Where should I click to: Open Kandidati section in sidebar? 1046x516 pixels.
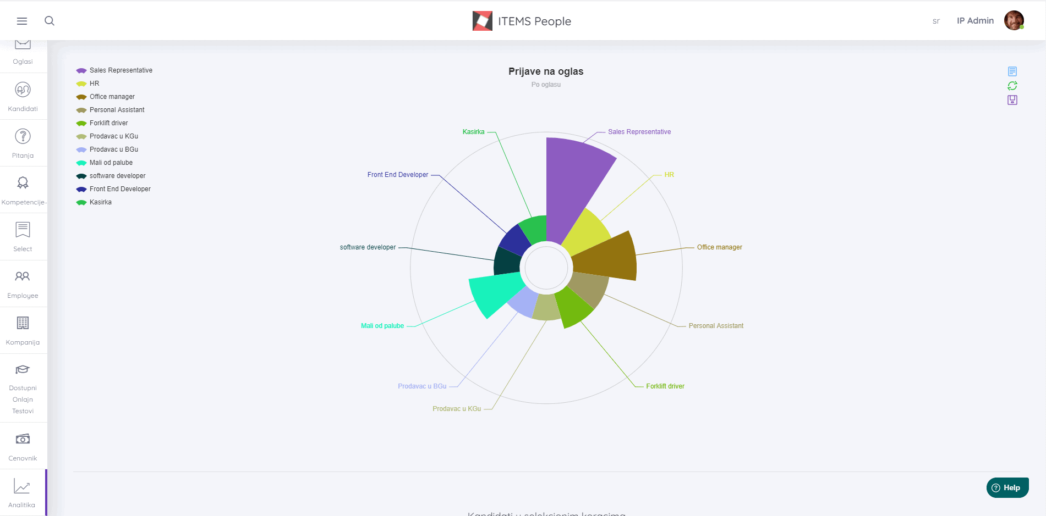(23, 97)
